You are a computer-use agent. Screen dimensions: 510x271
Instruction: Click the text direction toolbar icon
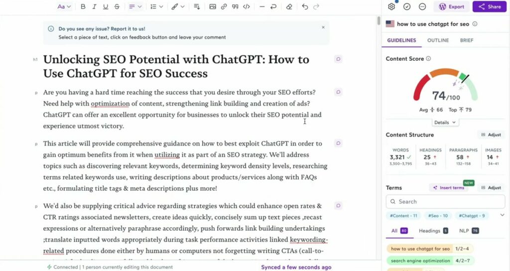pyautogui.click(x=197, y=6)
